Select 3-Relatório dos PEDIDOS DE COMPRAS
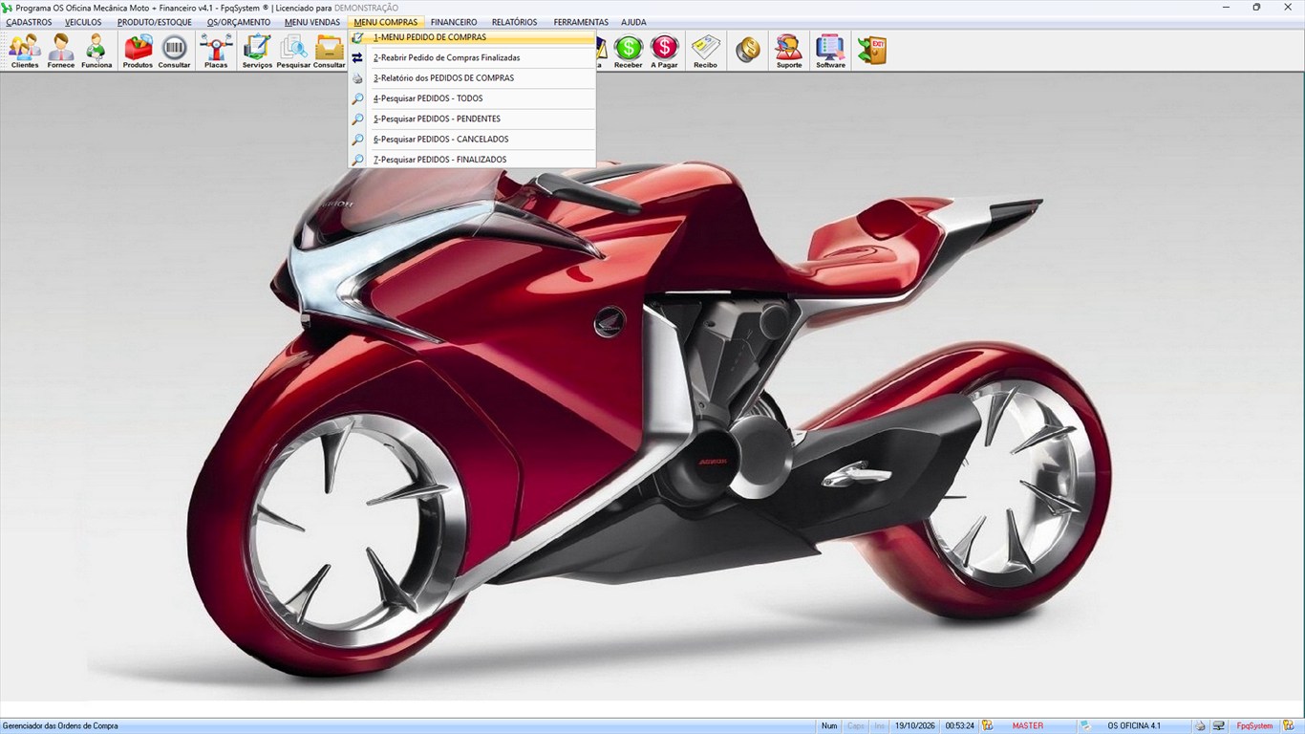Screen dimensions: 1305x734 (x=472, y=78)
